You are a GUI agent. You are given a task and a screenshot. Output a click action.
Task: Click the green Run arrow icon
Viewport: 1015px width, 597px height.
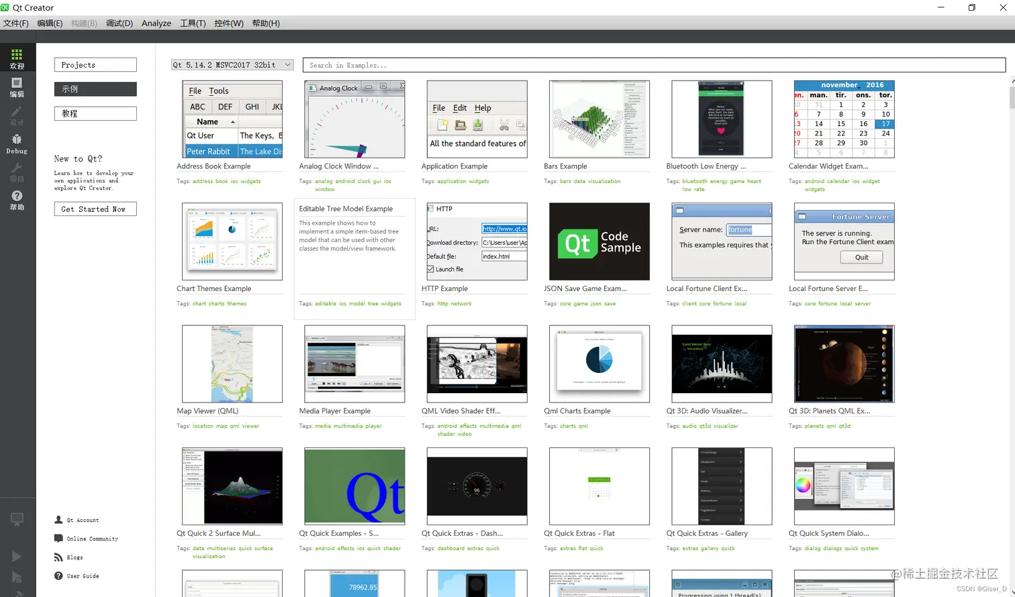(x=17, y=557)
